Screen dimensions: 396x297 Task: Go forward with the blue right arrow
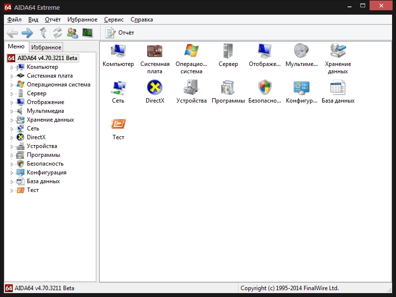(x=27, y=33)
